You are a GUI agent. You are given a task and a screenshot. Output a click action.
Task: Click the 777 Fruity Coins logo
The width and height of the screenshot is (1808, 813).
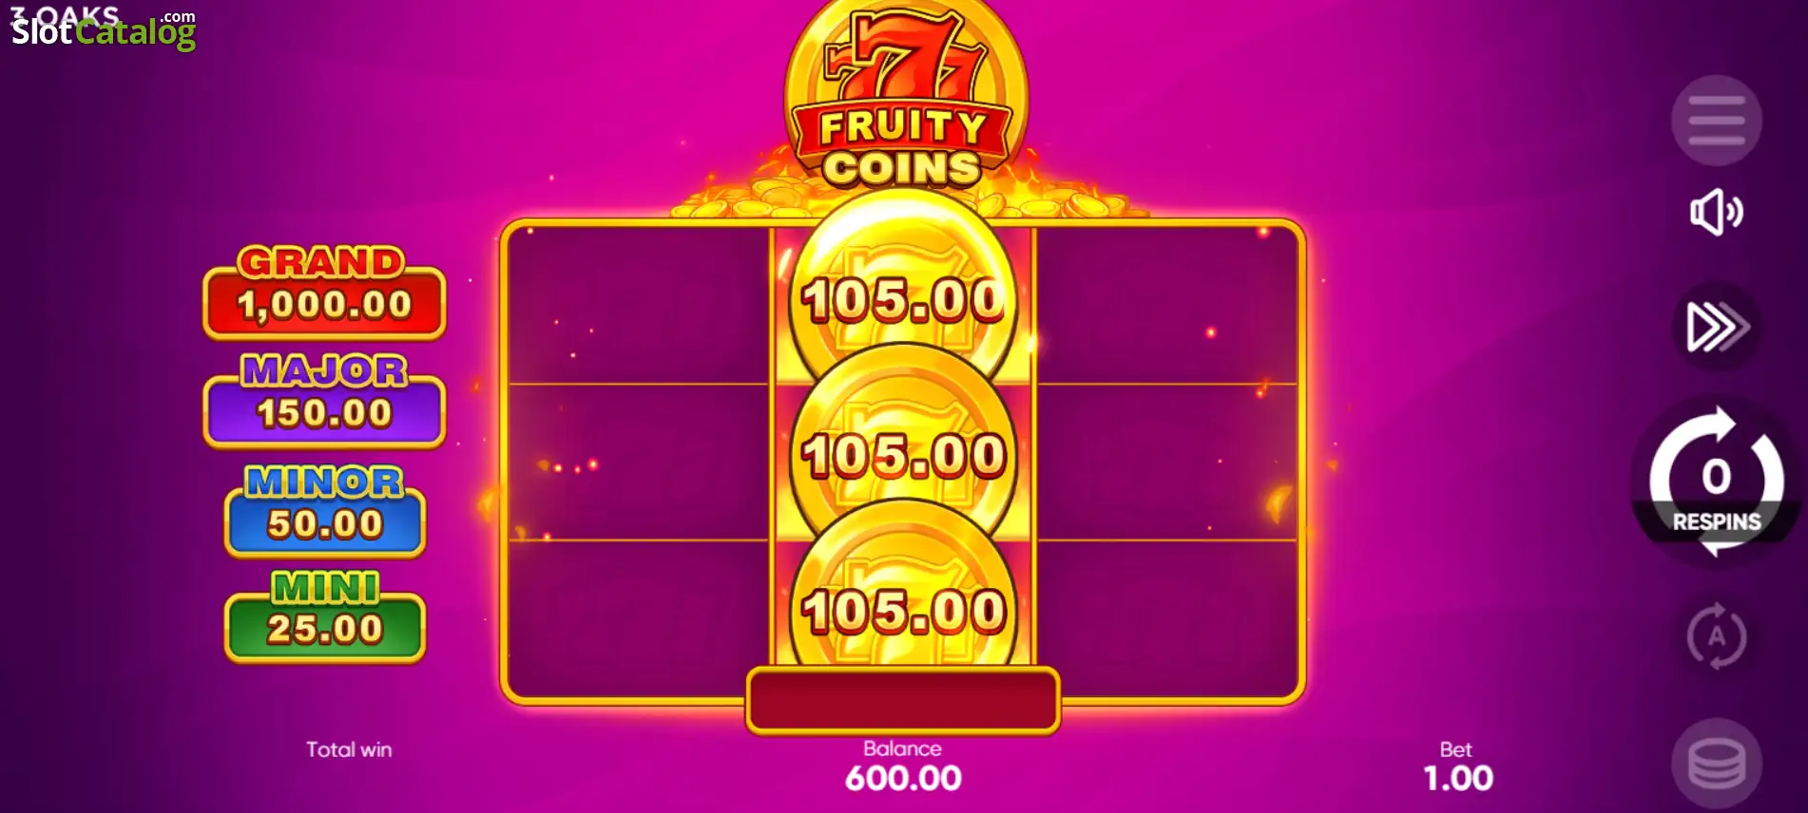[x=905, y=98]
